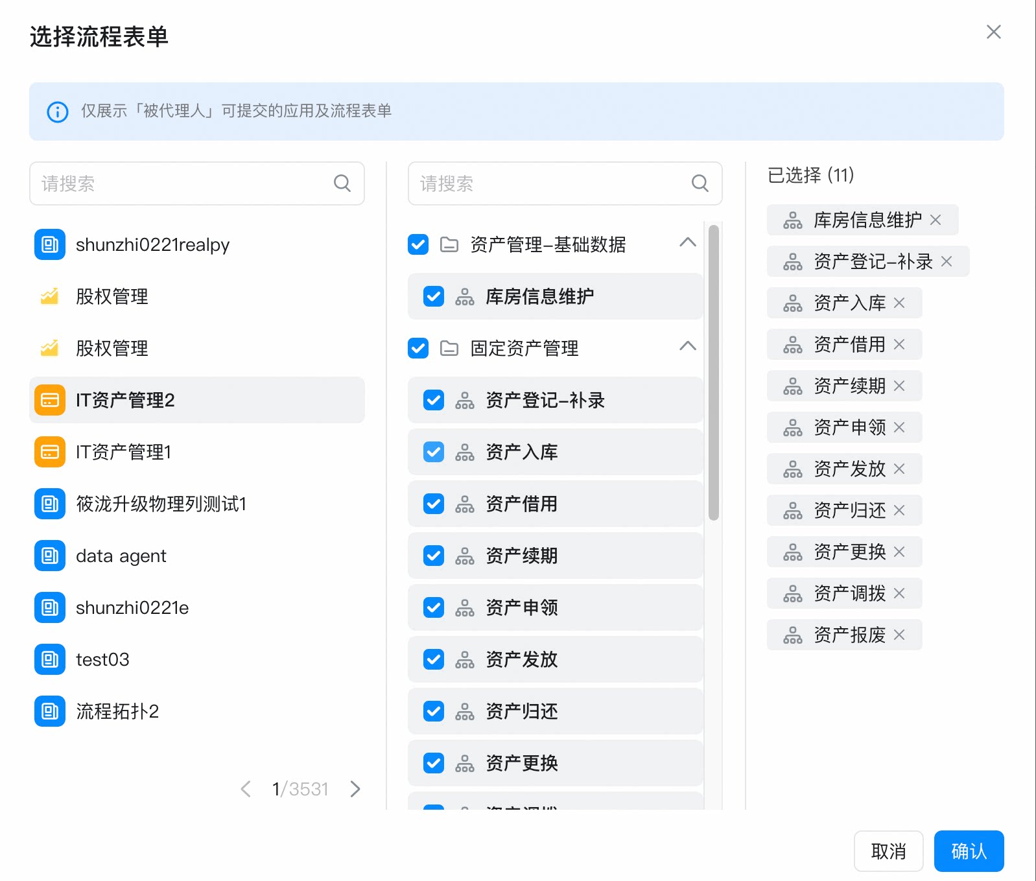Screen dimensions: 1036x881
Task: Click the form list vertical scrollbar
Action: click(x=714, y=373)
